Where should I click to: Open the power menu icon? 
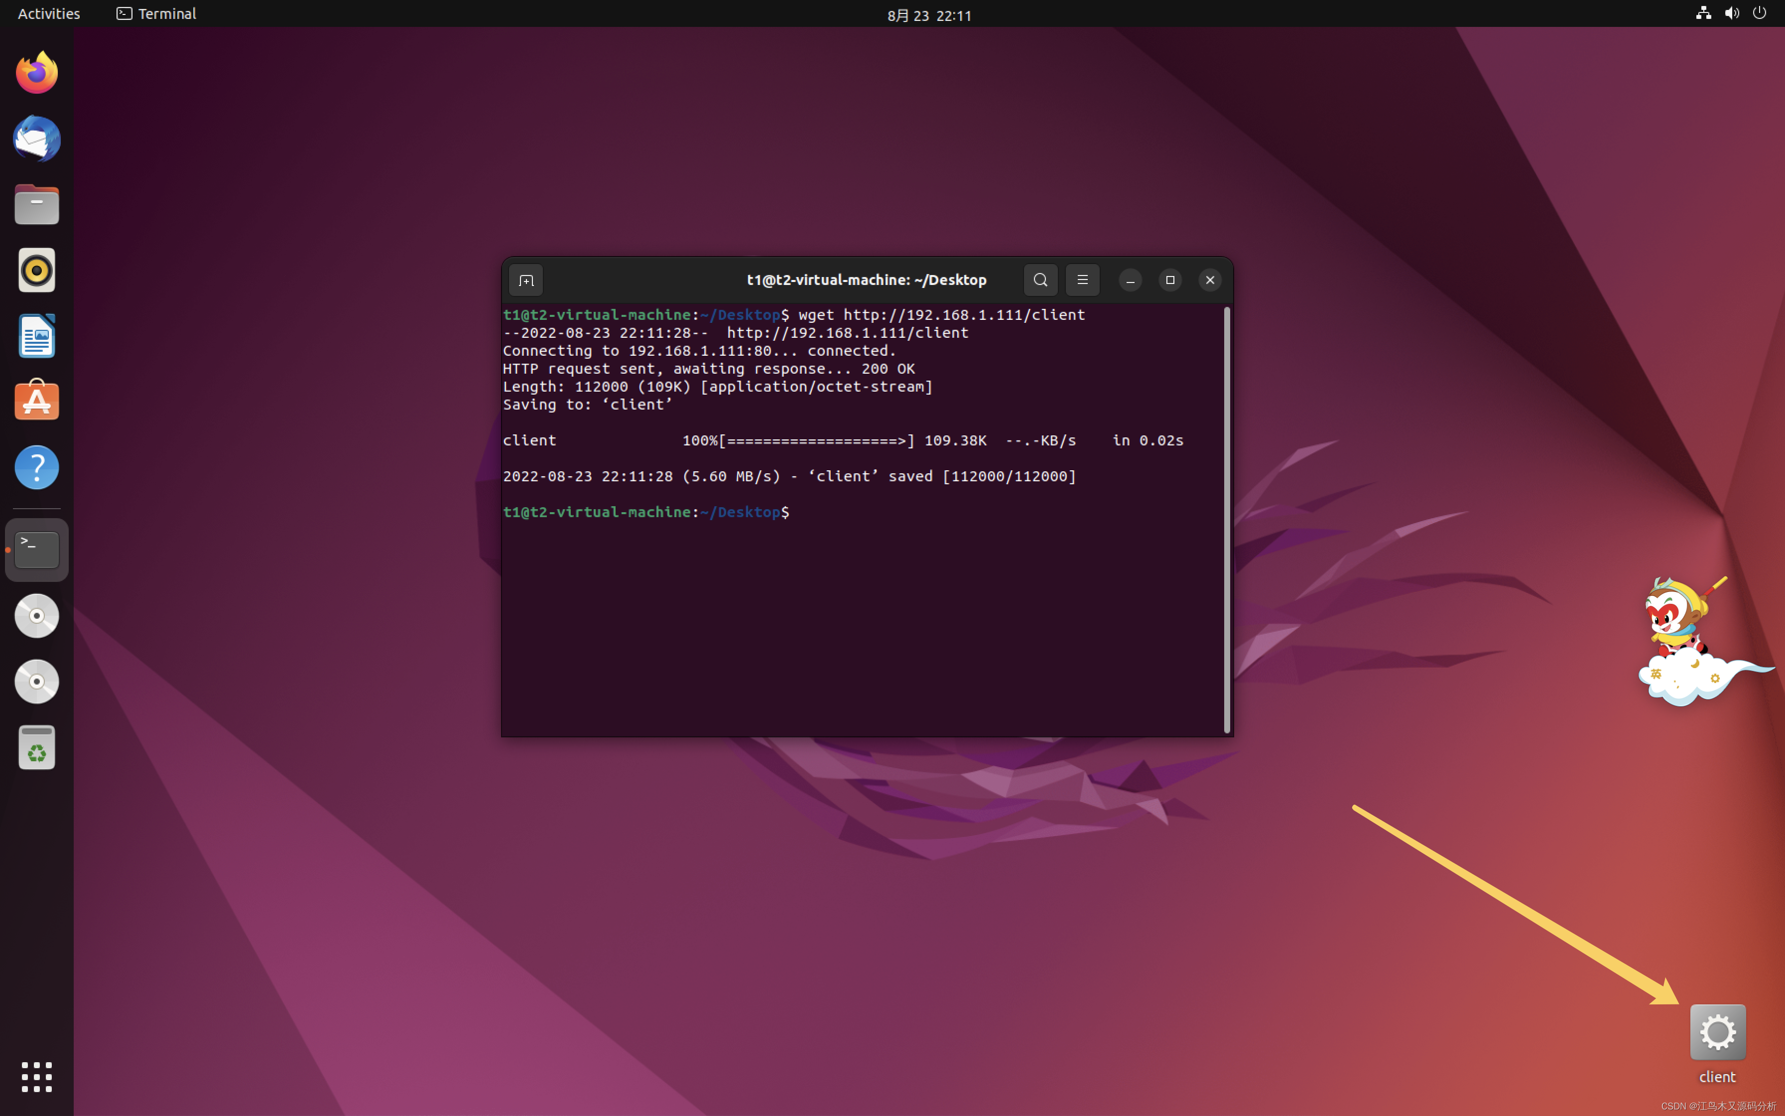(1760, 13)
